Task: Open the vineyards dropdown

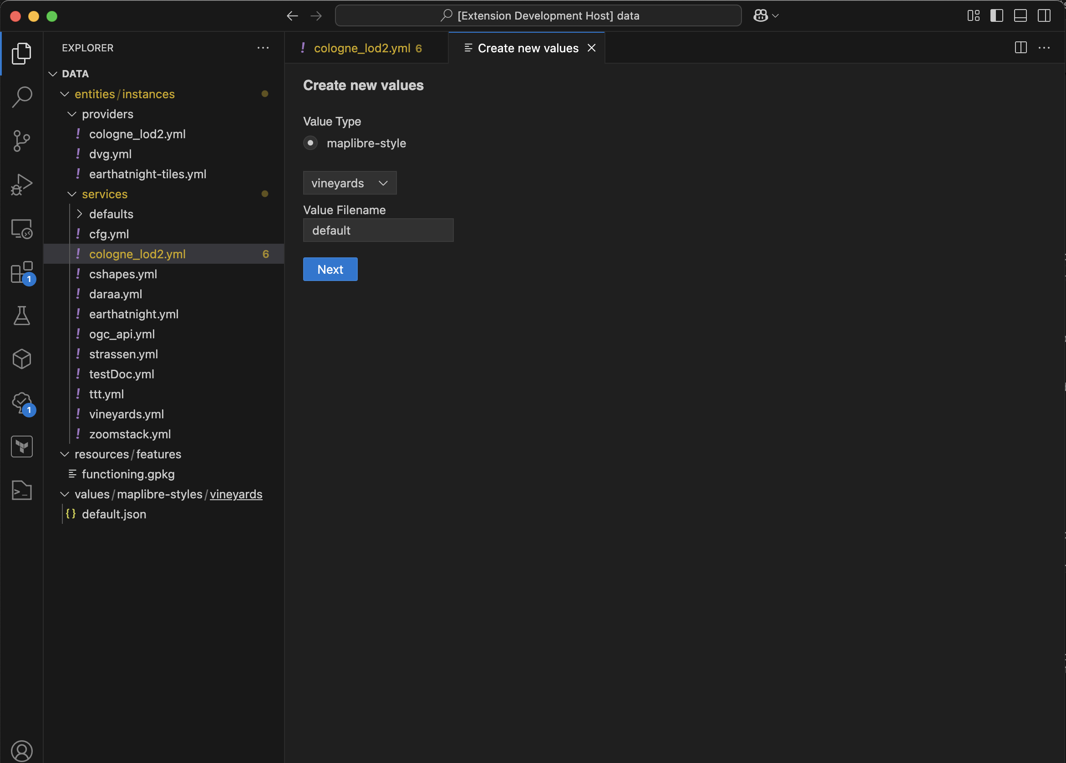Action: [350, 183]
